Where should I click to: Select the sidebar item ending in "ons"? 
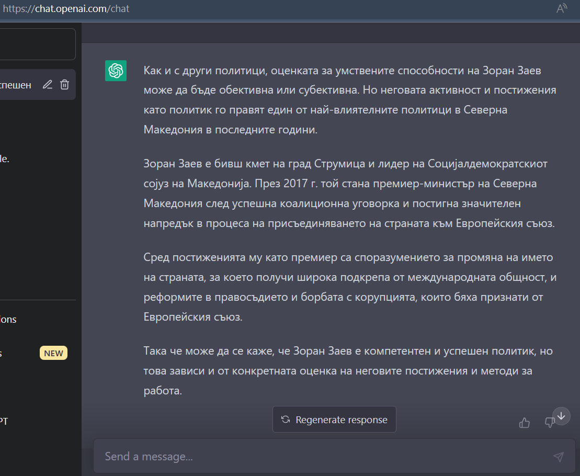click(x=9, y=319)
